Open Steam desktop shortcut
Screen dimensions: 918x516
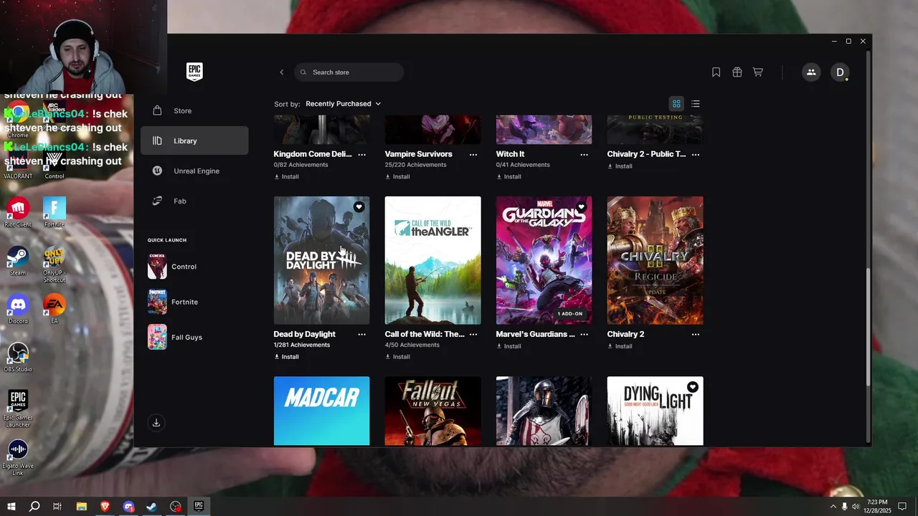point(18,261)
